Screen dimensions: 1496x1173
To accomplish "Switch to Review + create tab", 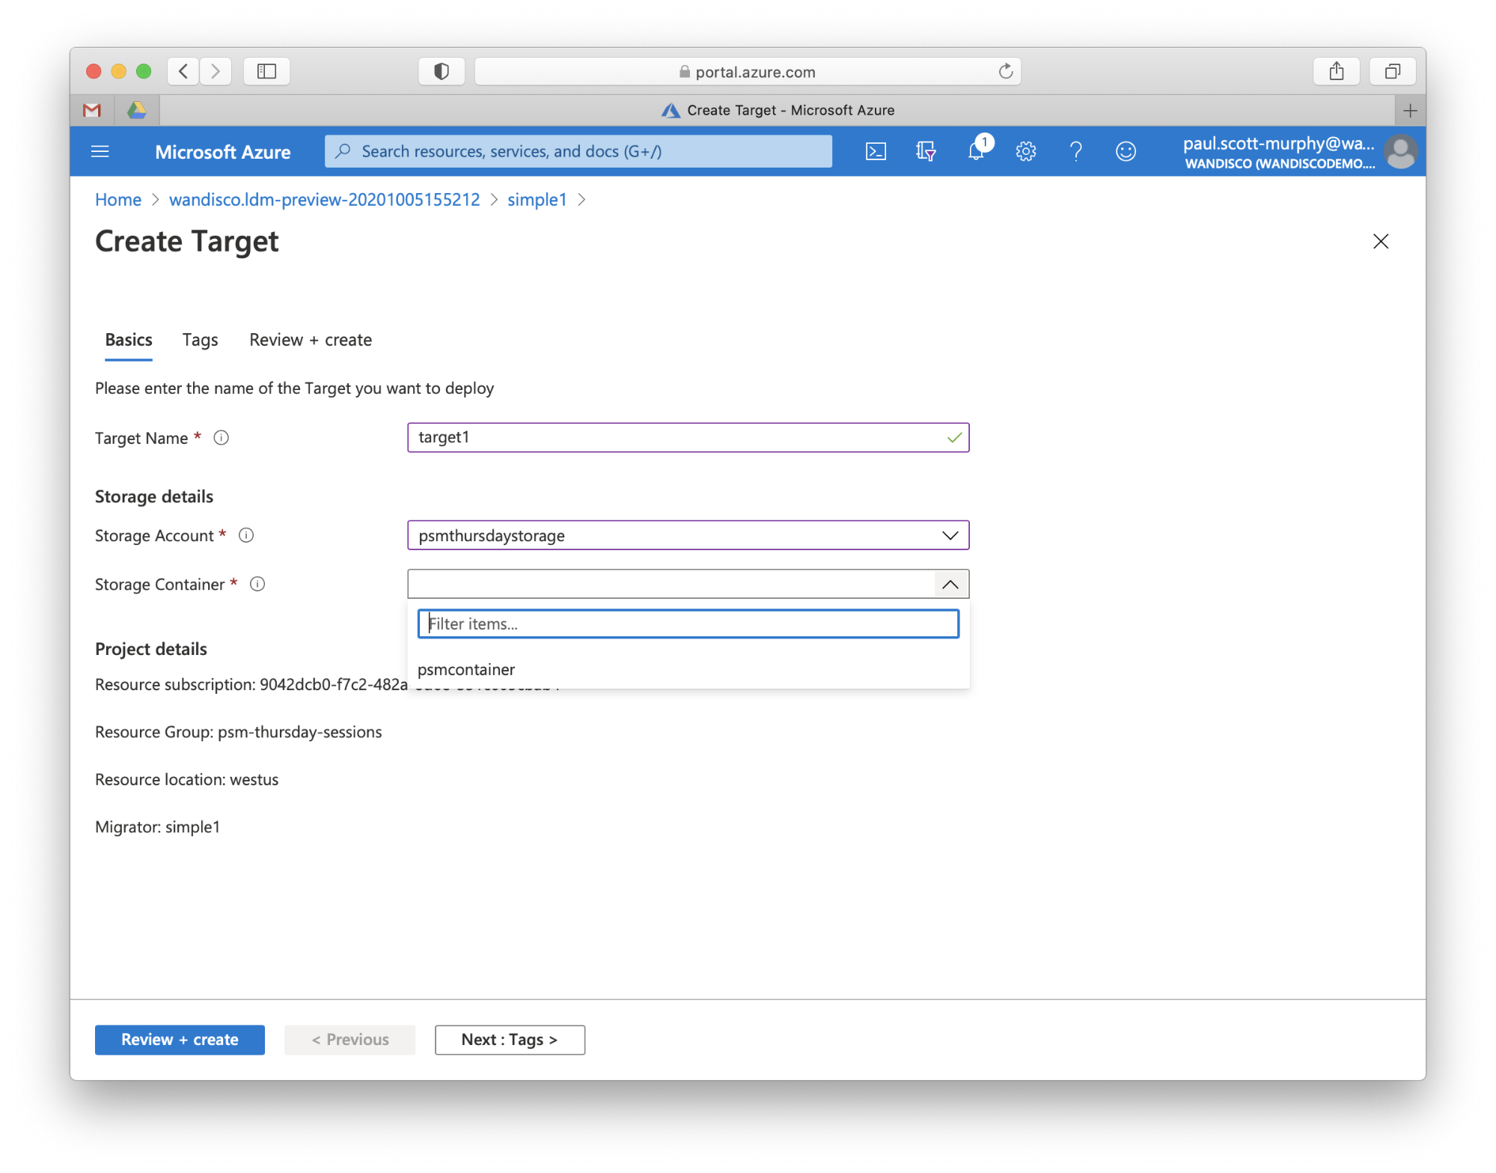I will (310, 340).
